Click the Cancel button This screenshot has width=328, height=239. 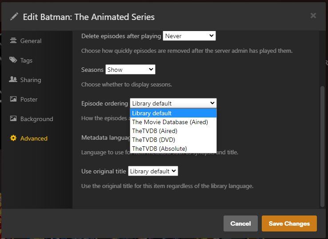click(240, 223)
